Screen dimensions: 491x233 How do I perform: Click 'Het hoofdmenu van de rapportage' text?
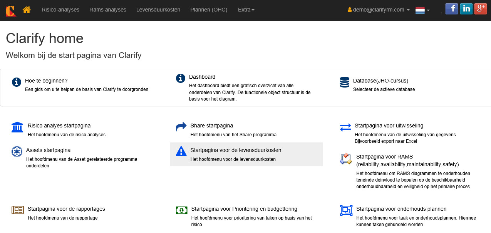pyautogui.click(x=63, y=218)
